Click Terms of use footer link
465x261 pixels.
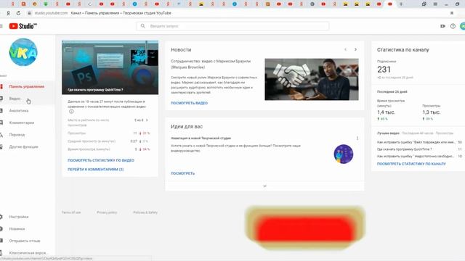coord(71,212)
